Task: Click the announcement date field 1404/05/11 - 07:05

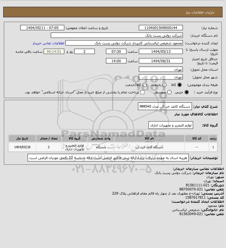Action: click(x=42, y=28)
